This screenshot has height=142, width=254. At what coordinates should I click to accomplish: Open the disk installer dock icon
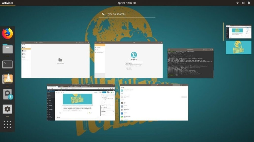click(x=8, y=94)
